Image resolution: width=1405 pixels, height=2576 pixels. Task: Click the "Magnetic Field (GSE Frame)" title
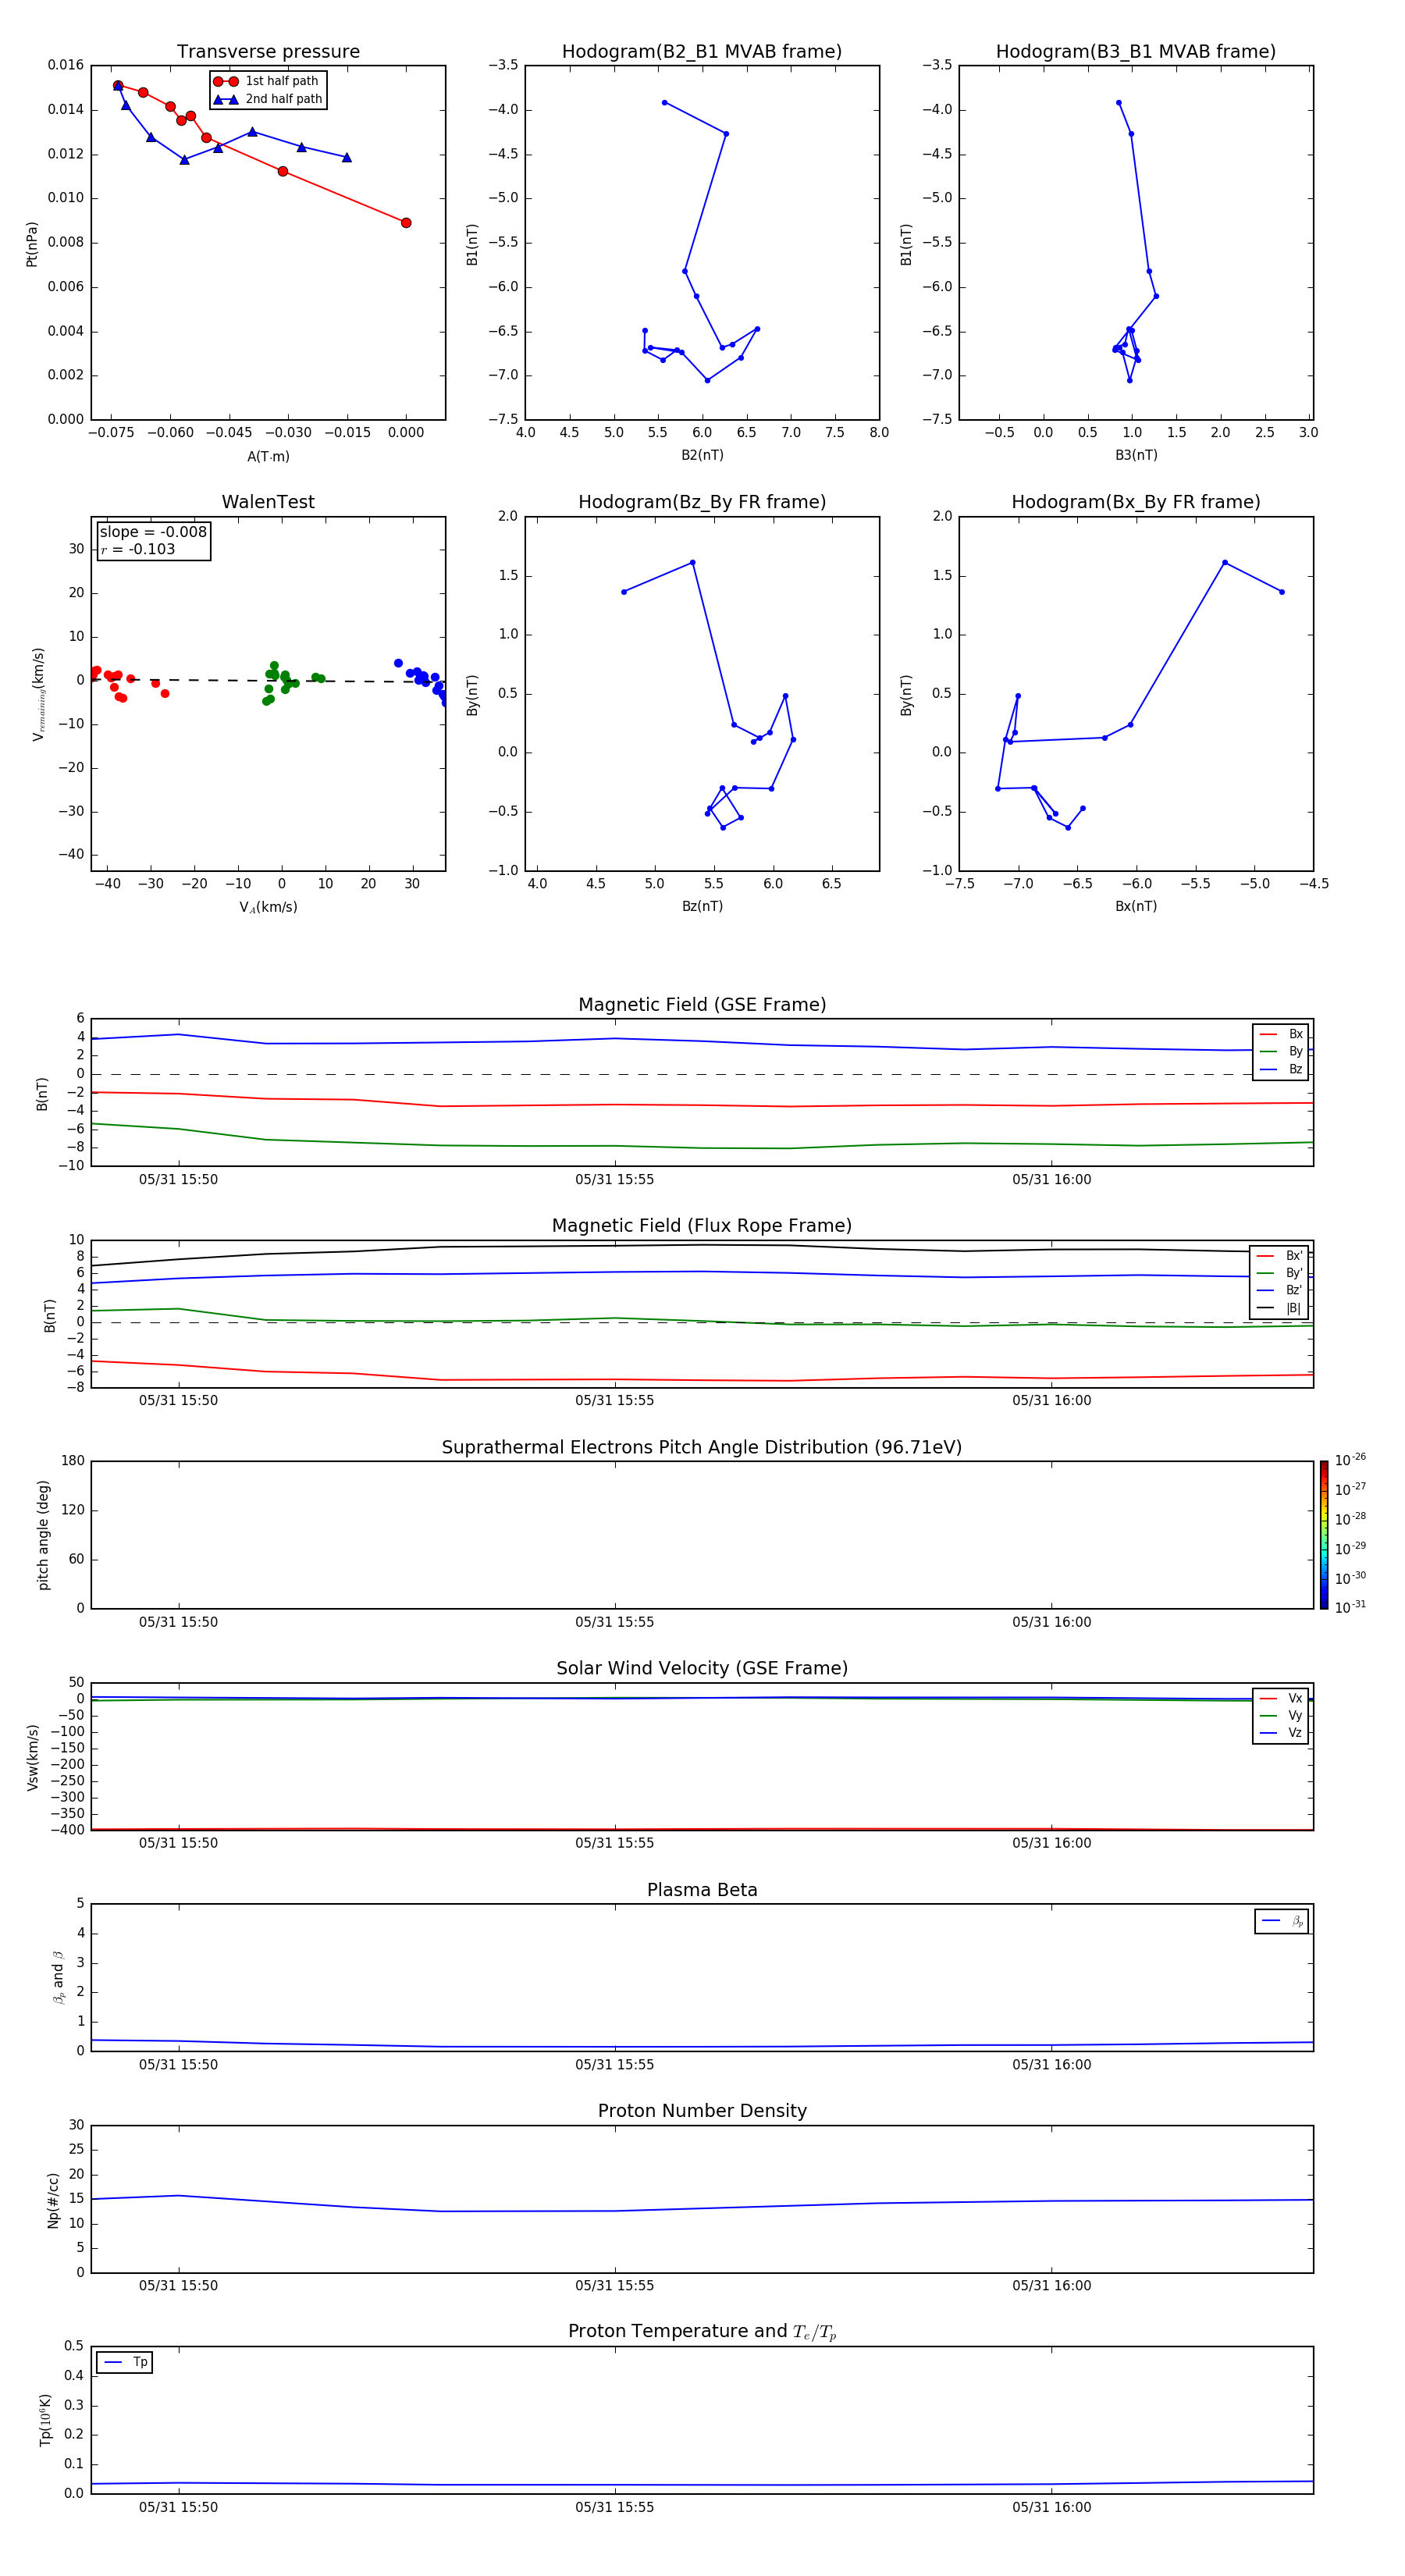tap(702, 1005)
